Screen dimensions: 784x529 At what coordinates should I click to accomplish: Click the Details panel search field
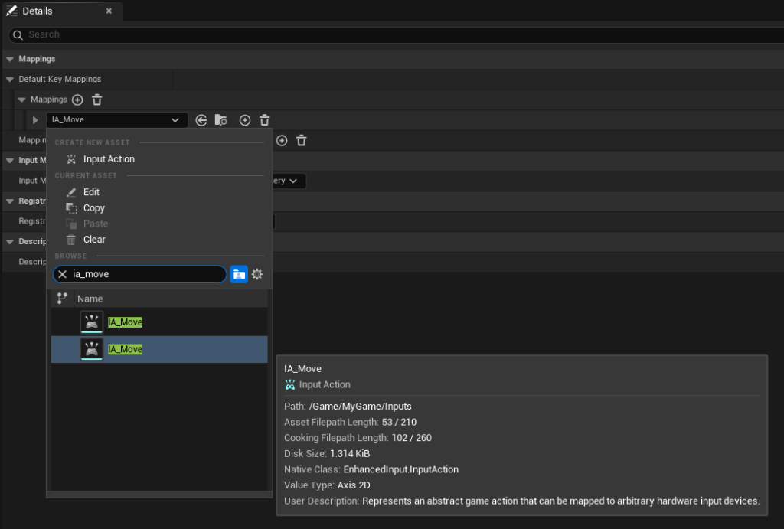click(x=383, y=34)
